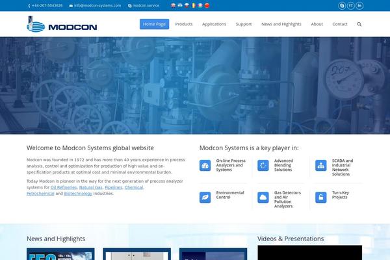This screenshot has width=390, height=260.
Task: Click the gauge icon for On-line Process Analyzers
Action: point(205,166)
